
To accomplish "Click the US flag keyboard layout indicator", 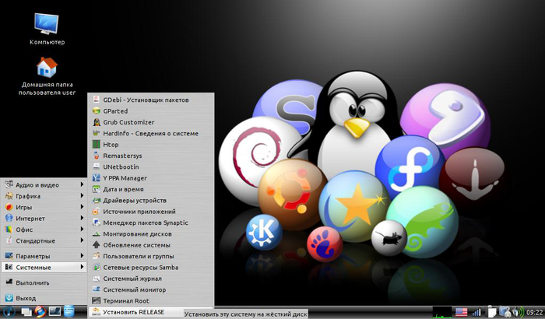I will pyautogui.click(x=461, y=312).
